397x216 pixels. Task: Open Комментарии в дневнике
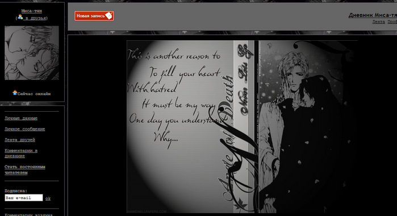[x=21, y=153]
